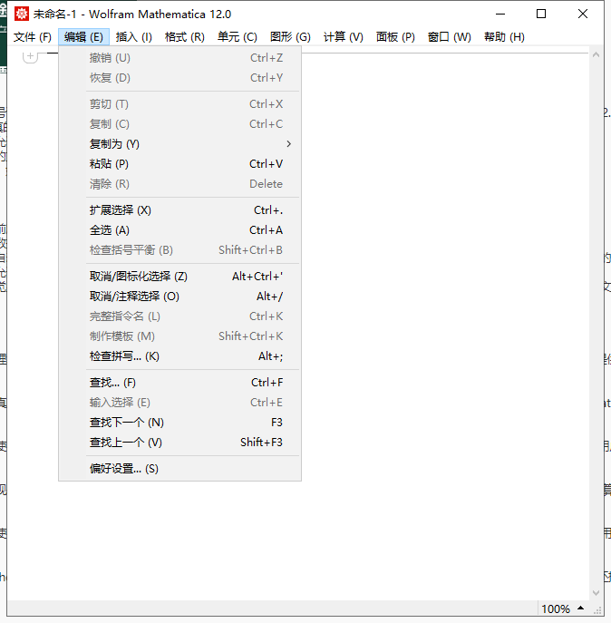The image size is (611, 623).
Task: Choose 查找上一个 (V) menu item
Action: pyautogui.click(x=180, y=443)
